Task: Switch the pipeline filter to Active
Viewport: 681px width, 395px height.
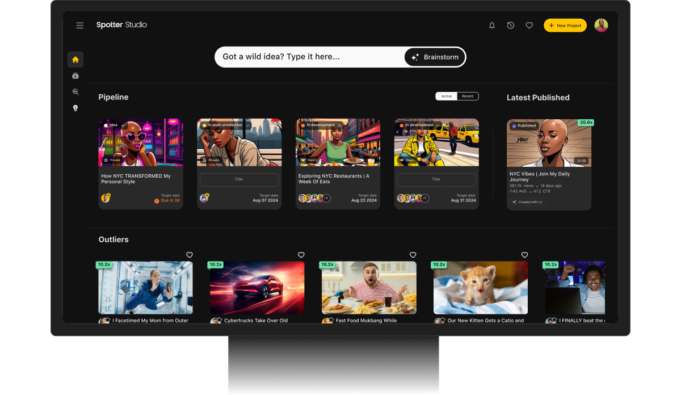Action: click(x=446, y=96)
